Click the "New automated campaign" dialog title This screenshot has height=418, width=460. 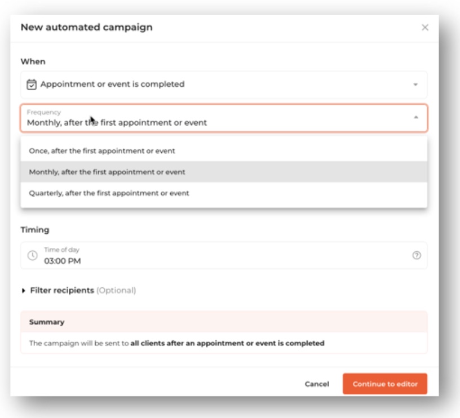86,27
